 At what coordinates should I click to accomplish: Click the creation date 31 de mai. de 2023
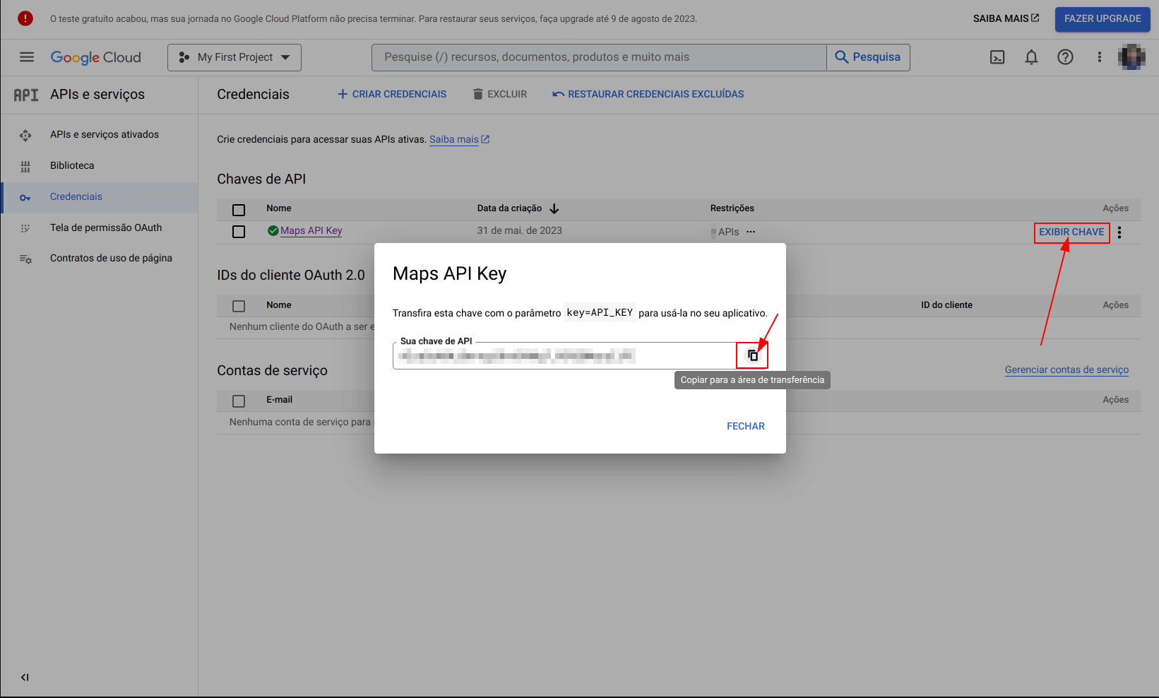(520, 230)
